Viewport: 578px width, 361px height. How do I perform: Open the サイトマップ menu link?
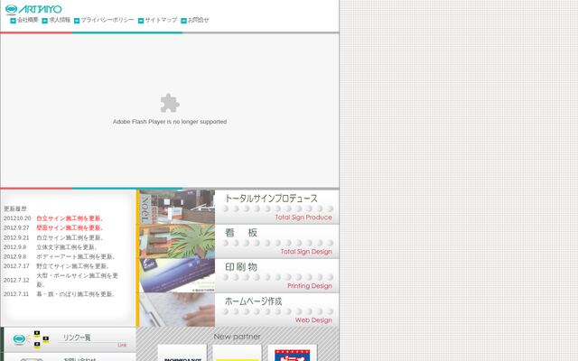coord(161,20)
